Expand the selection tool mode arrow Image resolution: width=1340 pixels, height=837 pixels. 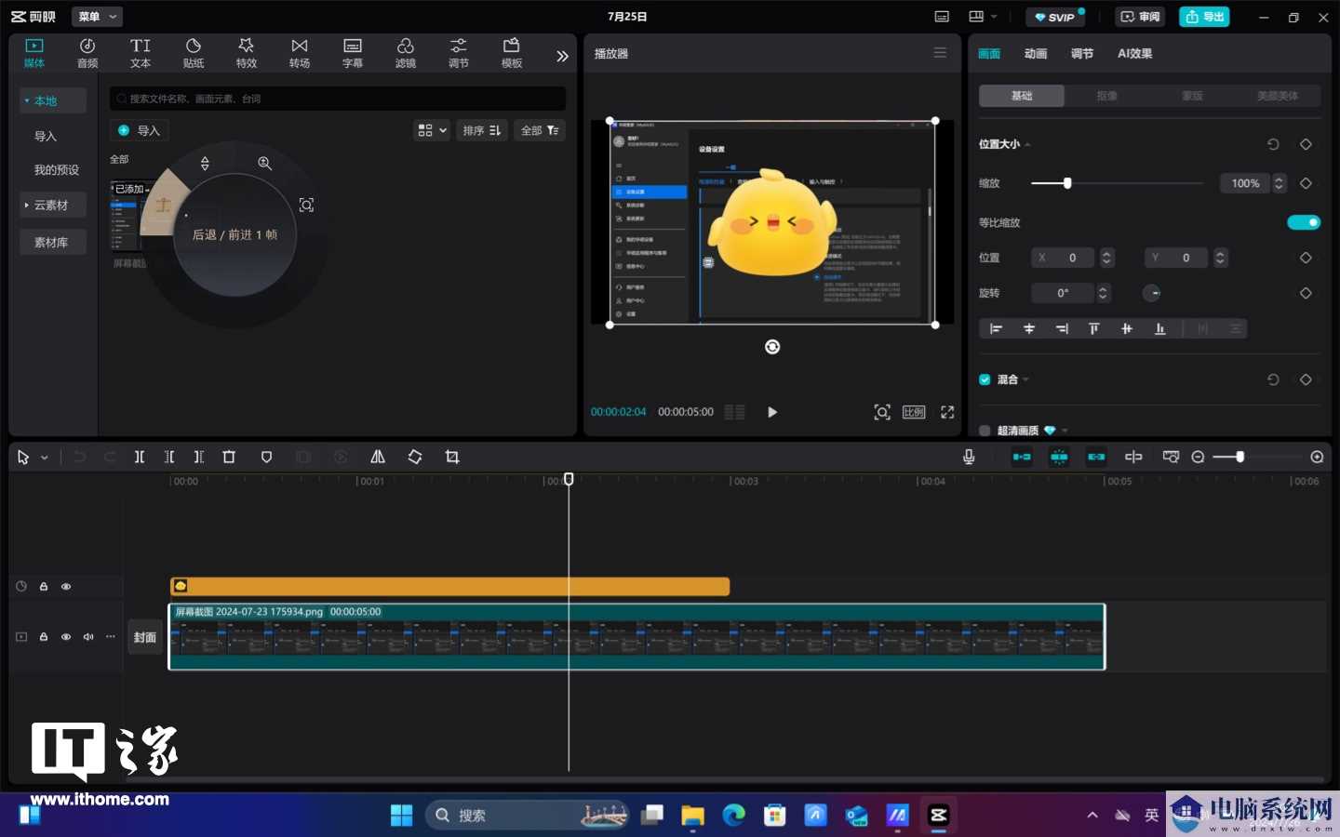click(44, 458)
